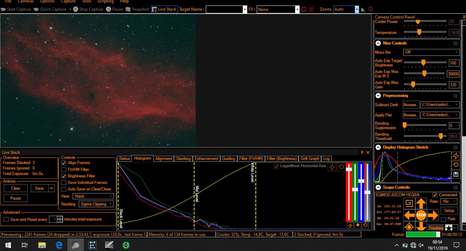
Task: Click the green histogram icon in toolbar
Action: tap(363, 10)
